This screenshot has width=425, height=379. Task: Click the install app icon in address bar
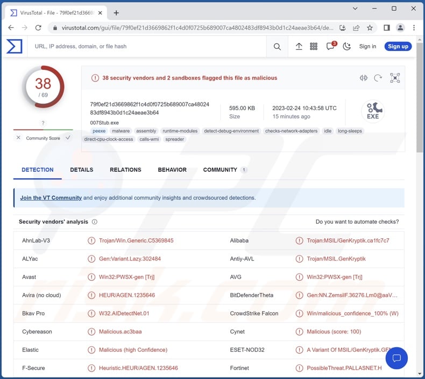343,27
